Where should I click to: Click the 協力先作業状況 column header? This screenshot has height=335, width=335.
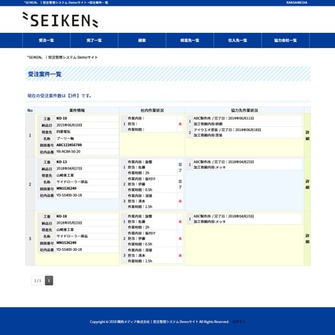click(244, 110)
